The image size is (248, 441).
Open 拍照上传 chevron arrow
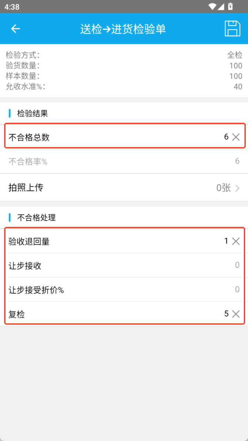coord(238,188)
